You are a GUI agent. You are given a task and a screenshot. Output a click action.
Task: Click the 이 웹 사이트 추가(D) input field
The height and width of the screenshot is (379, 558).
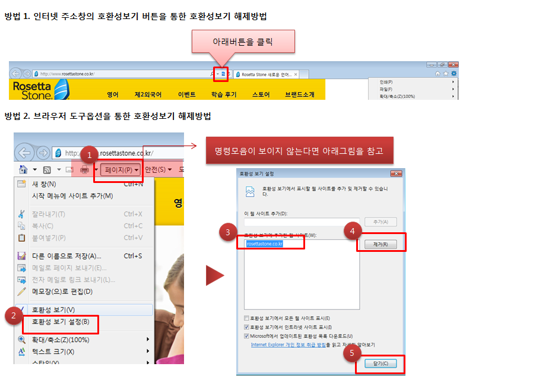302,222
